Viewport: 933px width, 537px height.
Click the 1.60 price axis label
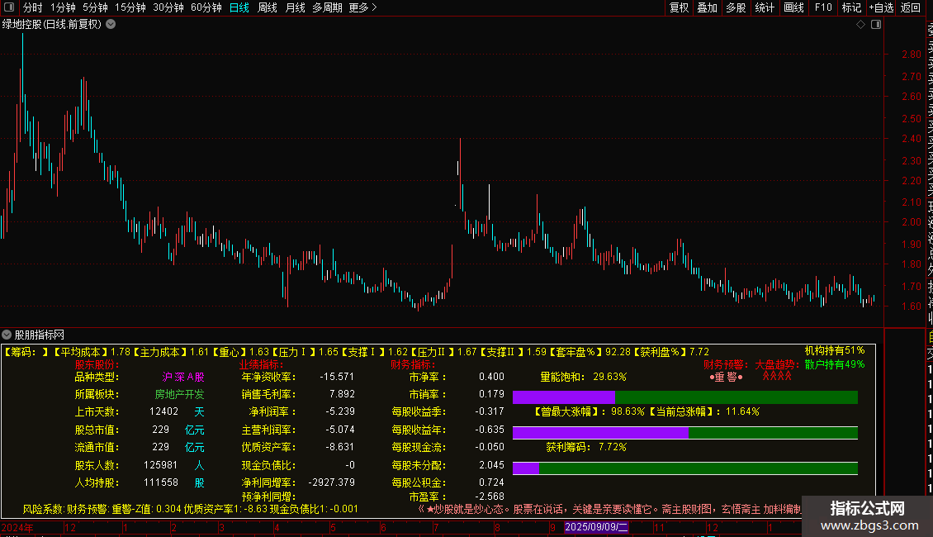pyautogui.click(x=912, y=306)
